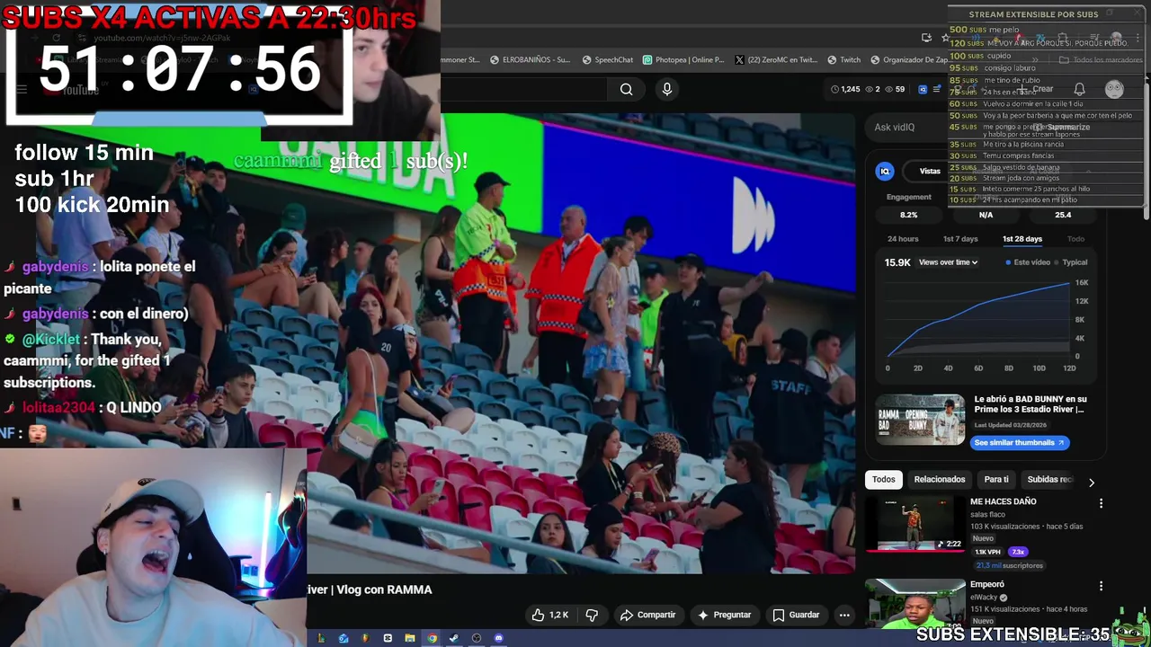Click the YouTube search magnifier button

(626, 89)
